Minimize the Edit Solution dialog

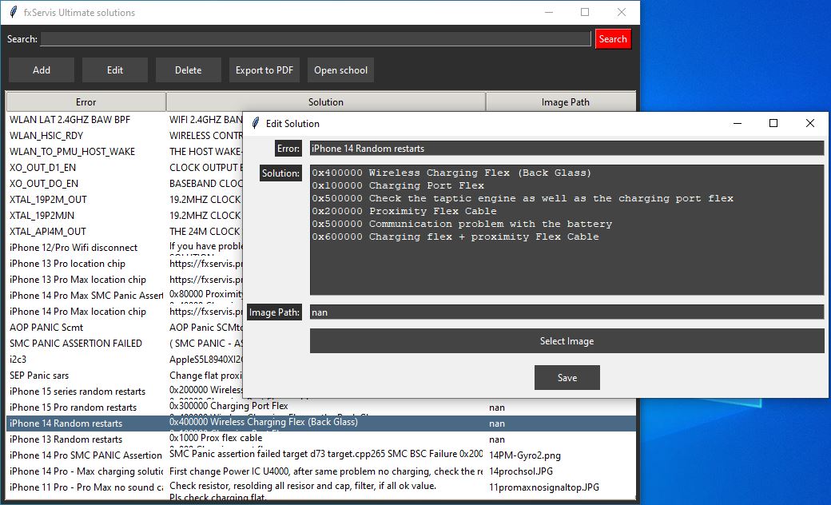(738, 123)
